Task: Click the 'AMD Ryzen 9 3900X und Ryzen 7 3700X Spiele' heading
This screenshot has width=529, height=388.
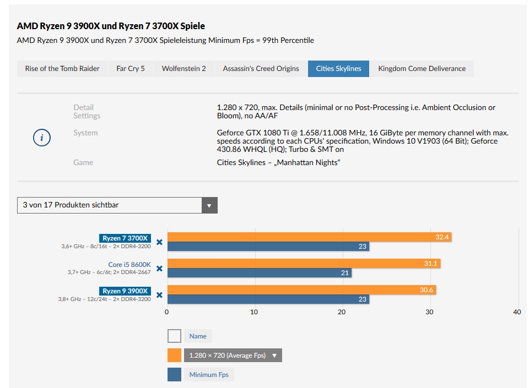Action: click(x=111, y=26)
